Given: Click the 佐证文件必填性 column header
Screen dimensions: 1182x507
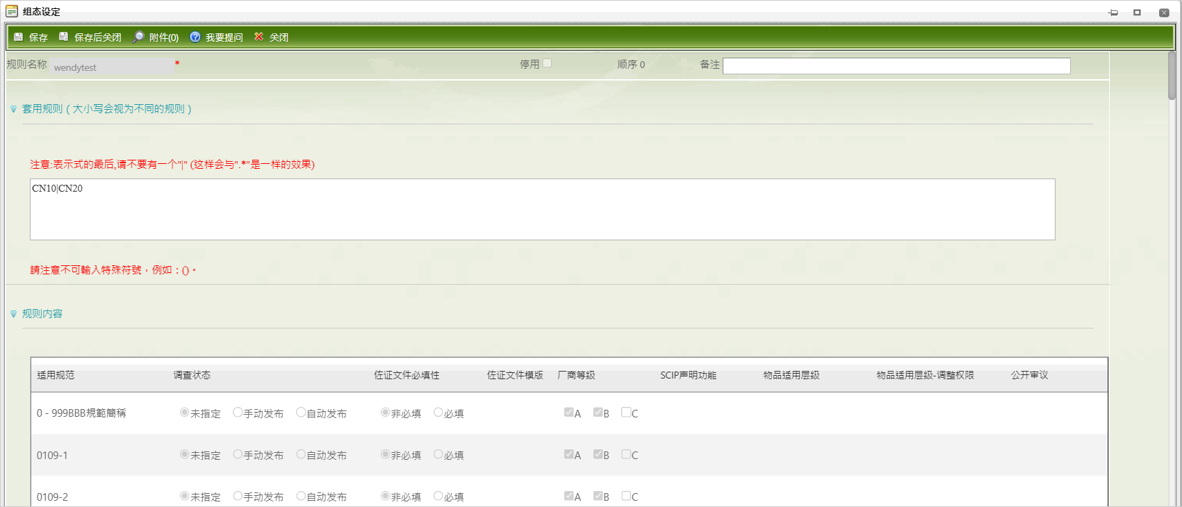Looking at the screenshot, I should [x=407, y=375].
